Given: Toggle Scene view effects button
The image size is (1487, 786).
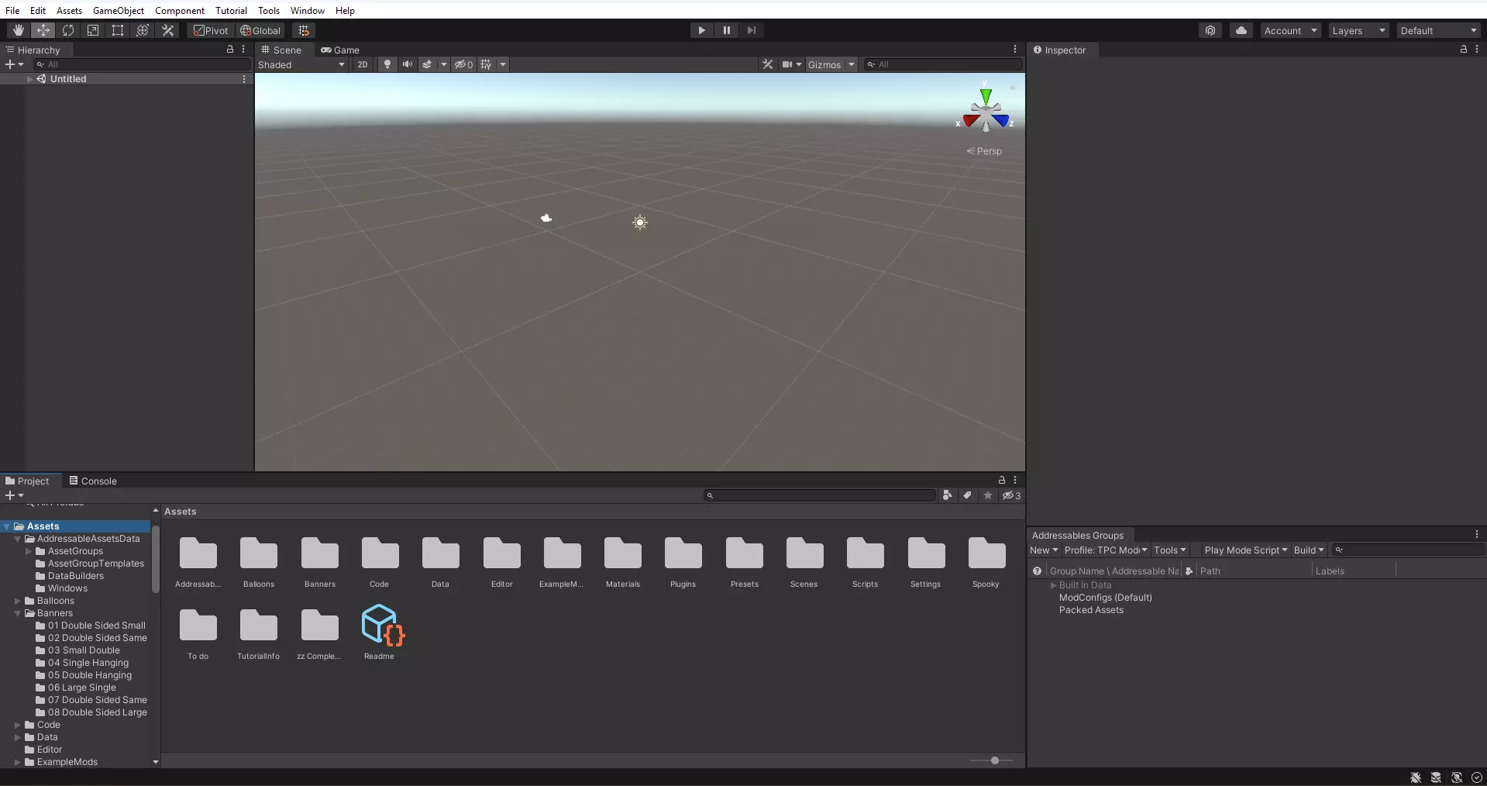Looking at the screenshot, I should 427,64.
